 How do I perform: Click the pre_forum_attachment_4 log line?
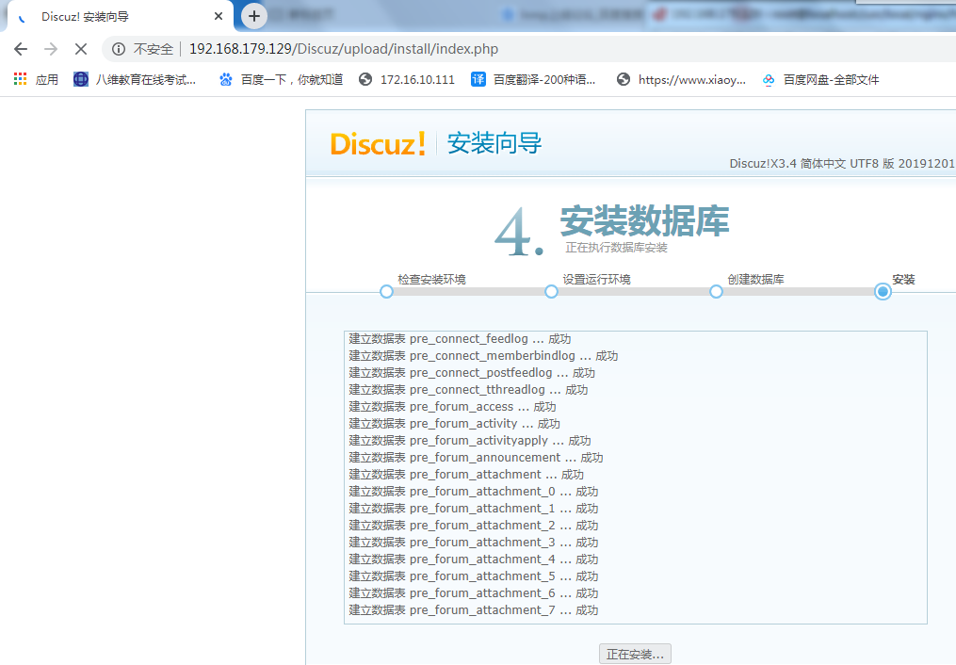(474, 559)
